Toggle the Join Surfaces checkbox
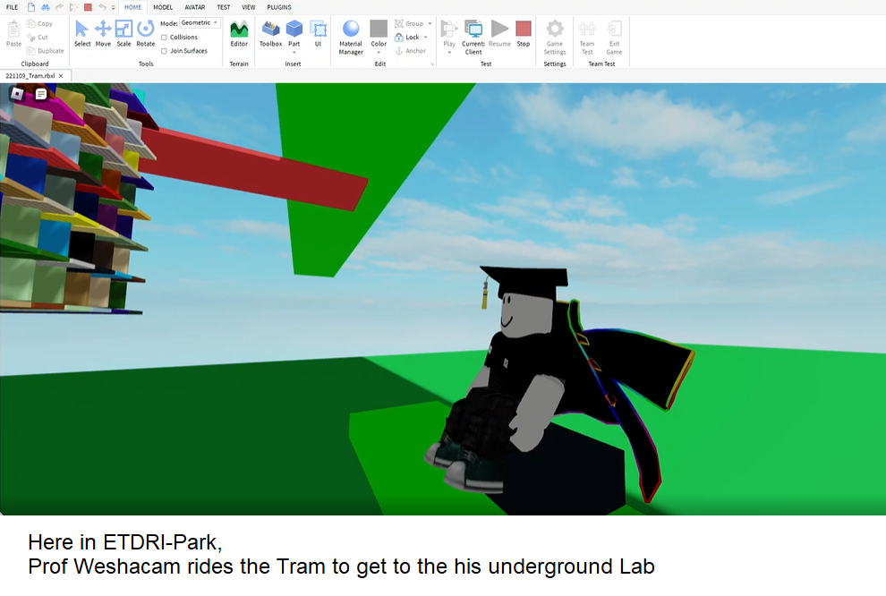 [x=164, y=51]
